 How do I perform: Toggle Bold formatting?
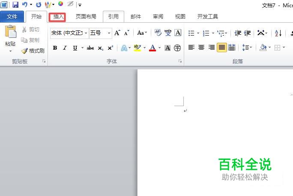[x=55, y=48]
